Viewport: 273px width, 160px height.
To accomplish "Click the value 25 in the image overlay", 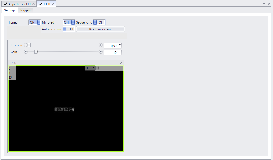I will click(x=10, y=77).
